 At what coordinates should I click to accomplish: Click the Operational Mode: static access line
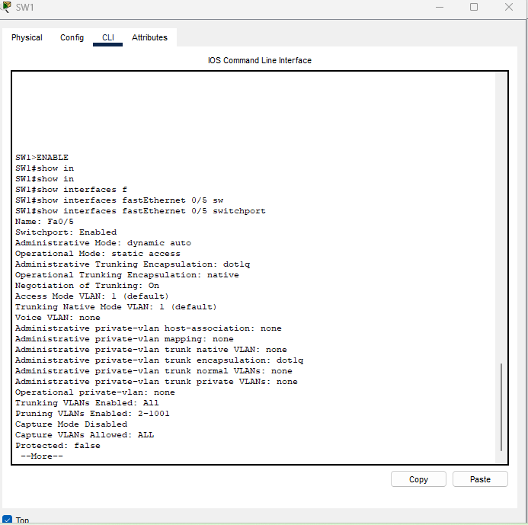(98, 254)
